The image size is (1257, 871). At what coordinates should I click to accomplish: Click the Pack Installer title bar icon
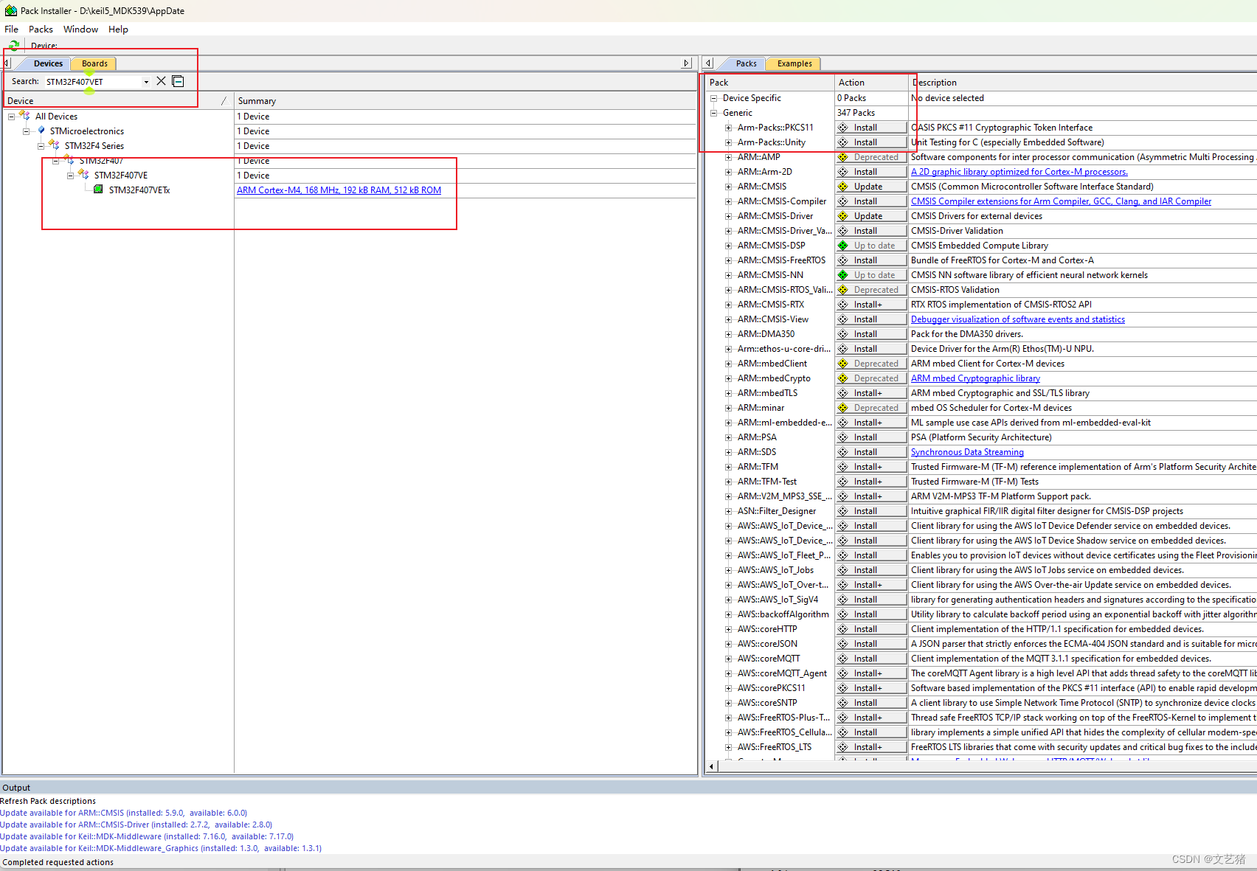pos(10,10)
